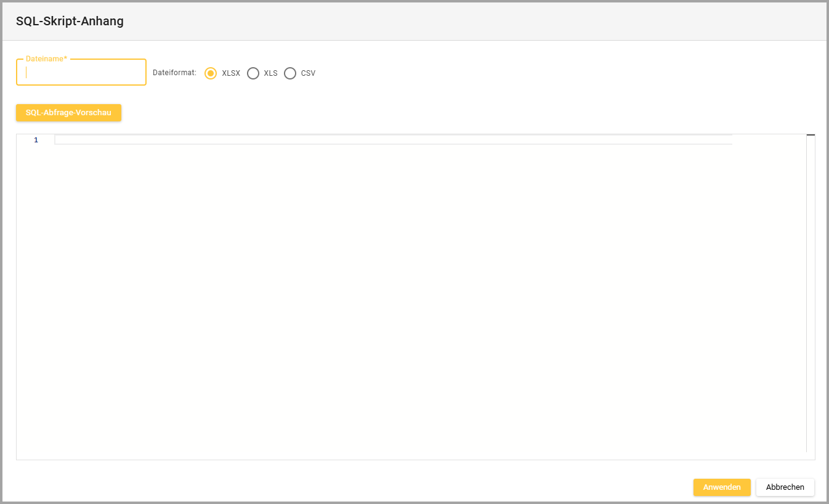
Task: Click the Dateiname input field
Action: [x=81, y=73]
